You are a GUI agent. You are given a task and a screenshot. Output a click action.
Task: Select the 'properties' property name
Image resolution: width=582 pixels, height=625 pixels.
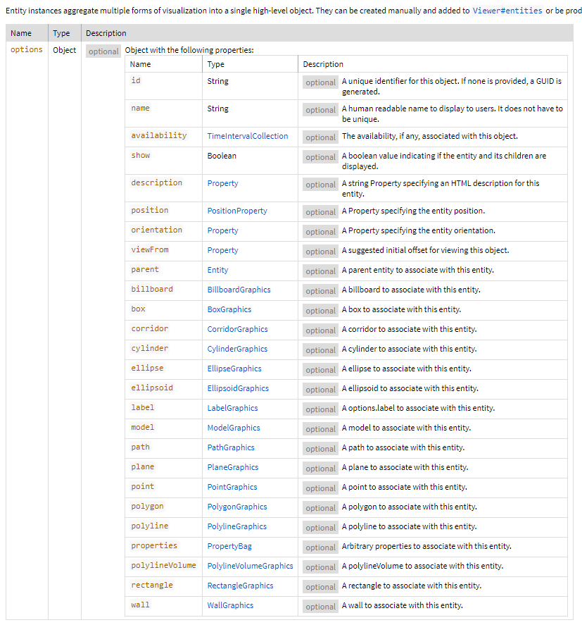[154, 545]
